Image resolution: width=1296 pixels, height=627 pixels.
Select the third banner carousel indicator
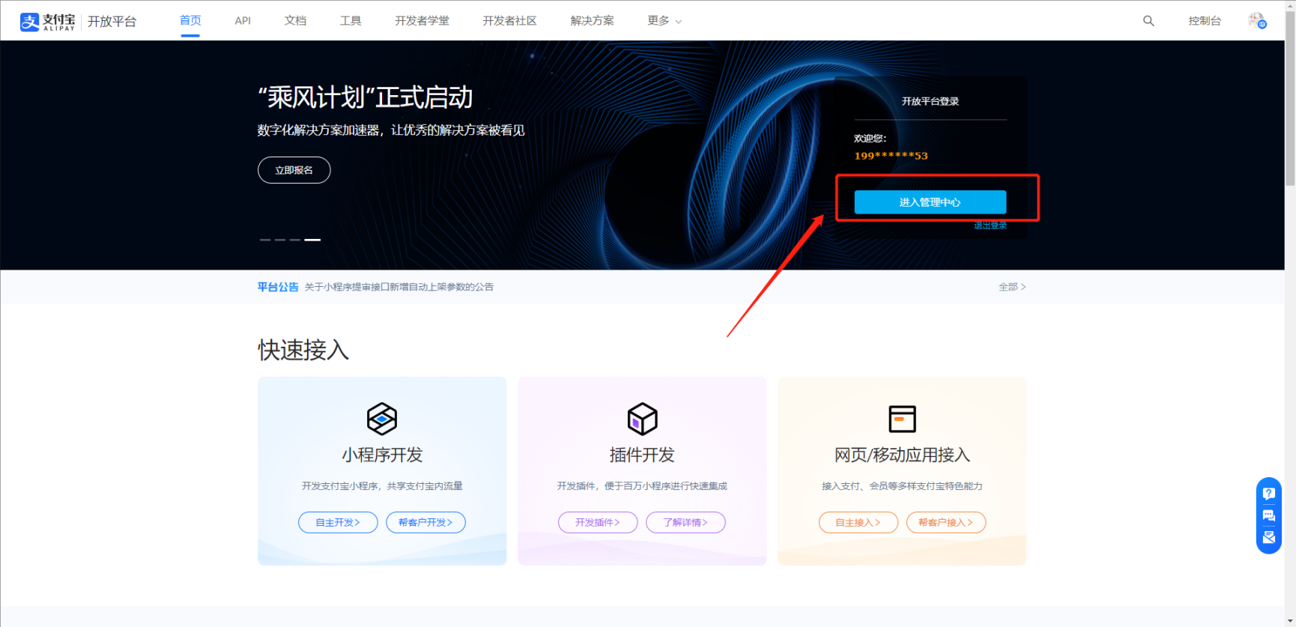point(294,240)
